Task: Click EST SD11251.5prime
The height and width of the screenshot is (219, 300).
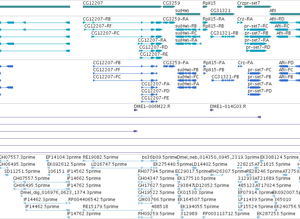Action: [x=22, y=171]
